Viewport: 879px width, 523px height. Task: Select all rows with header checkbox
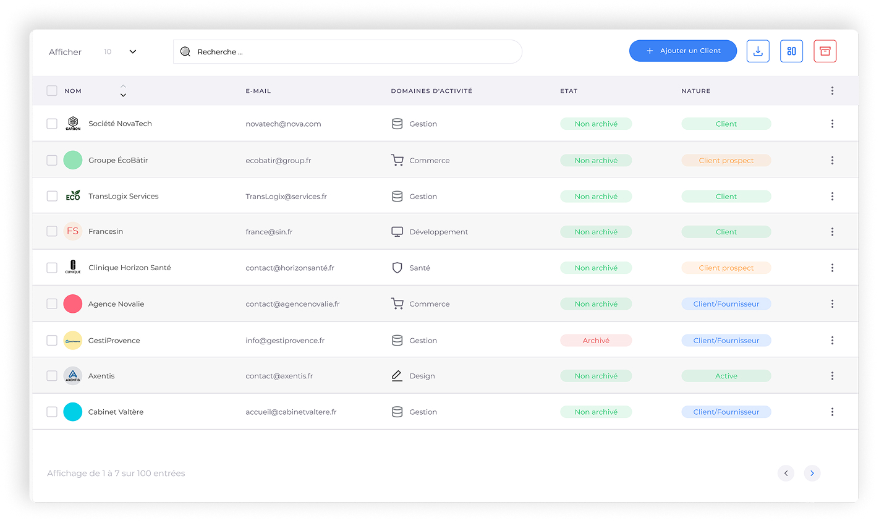point(52,91)
